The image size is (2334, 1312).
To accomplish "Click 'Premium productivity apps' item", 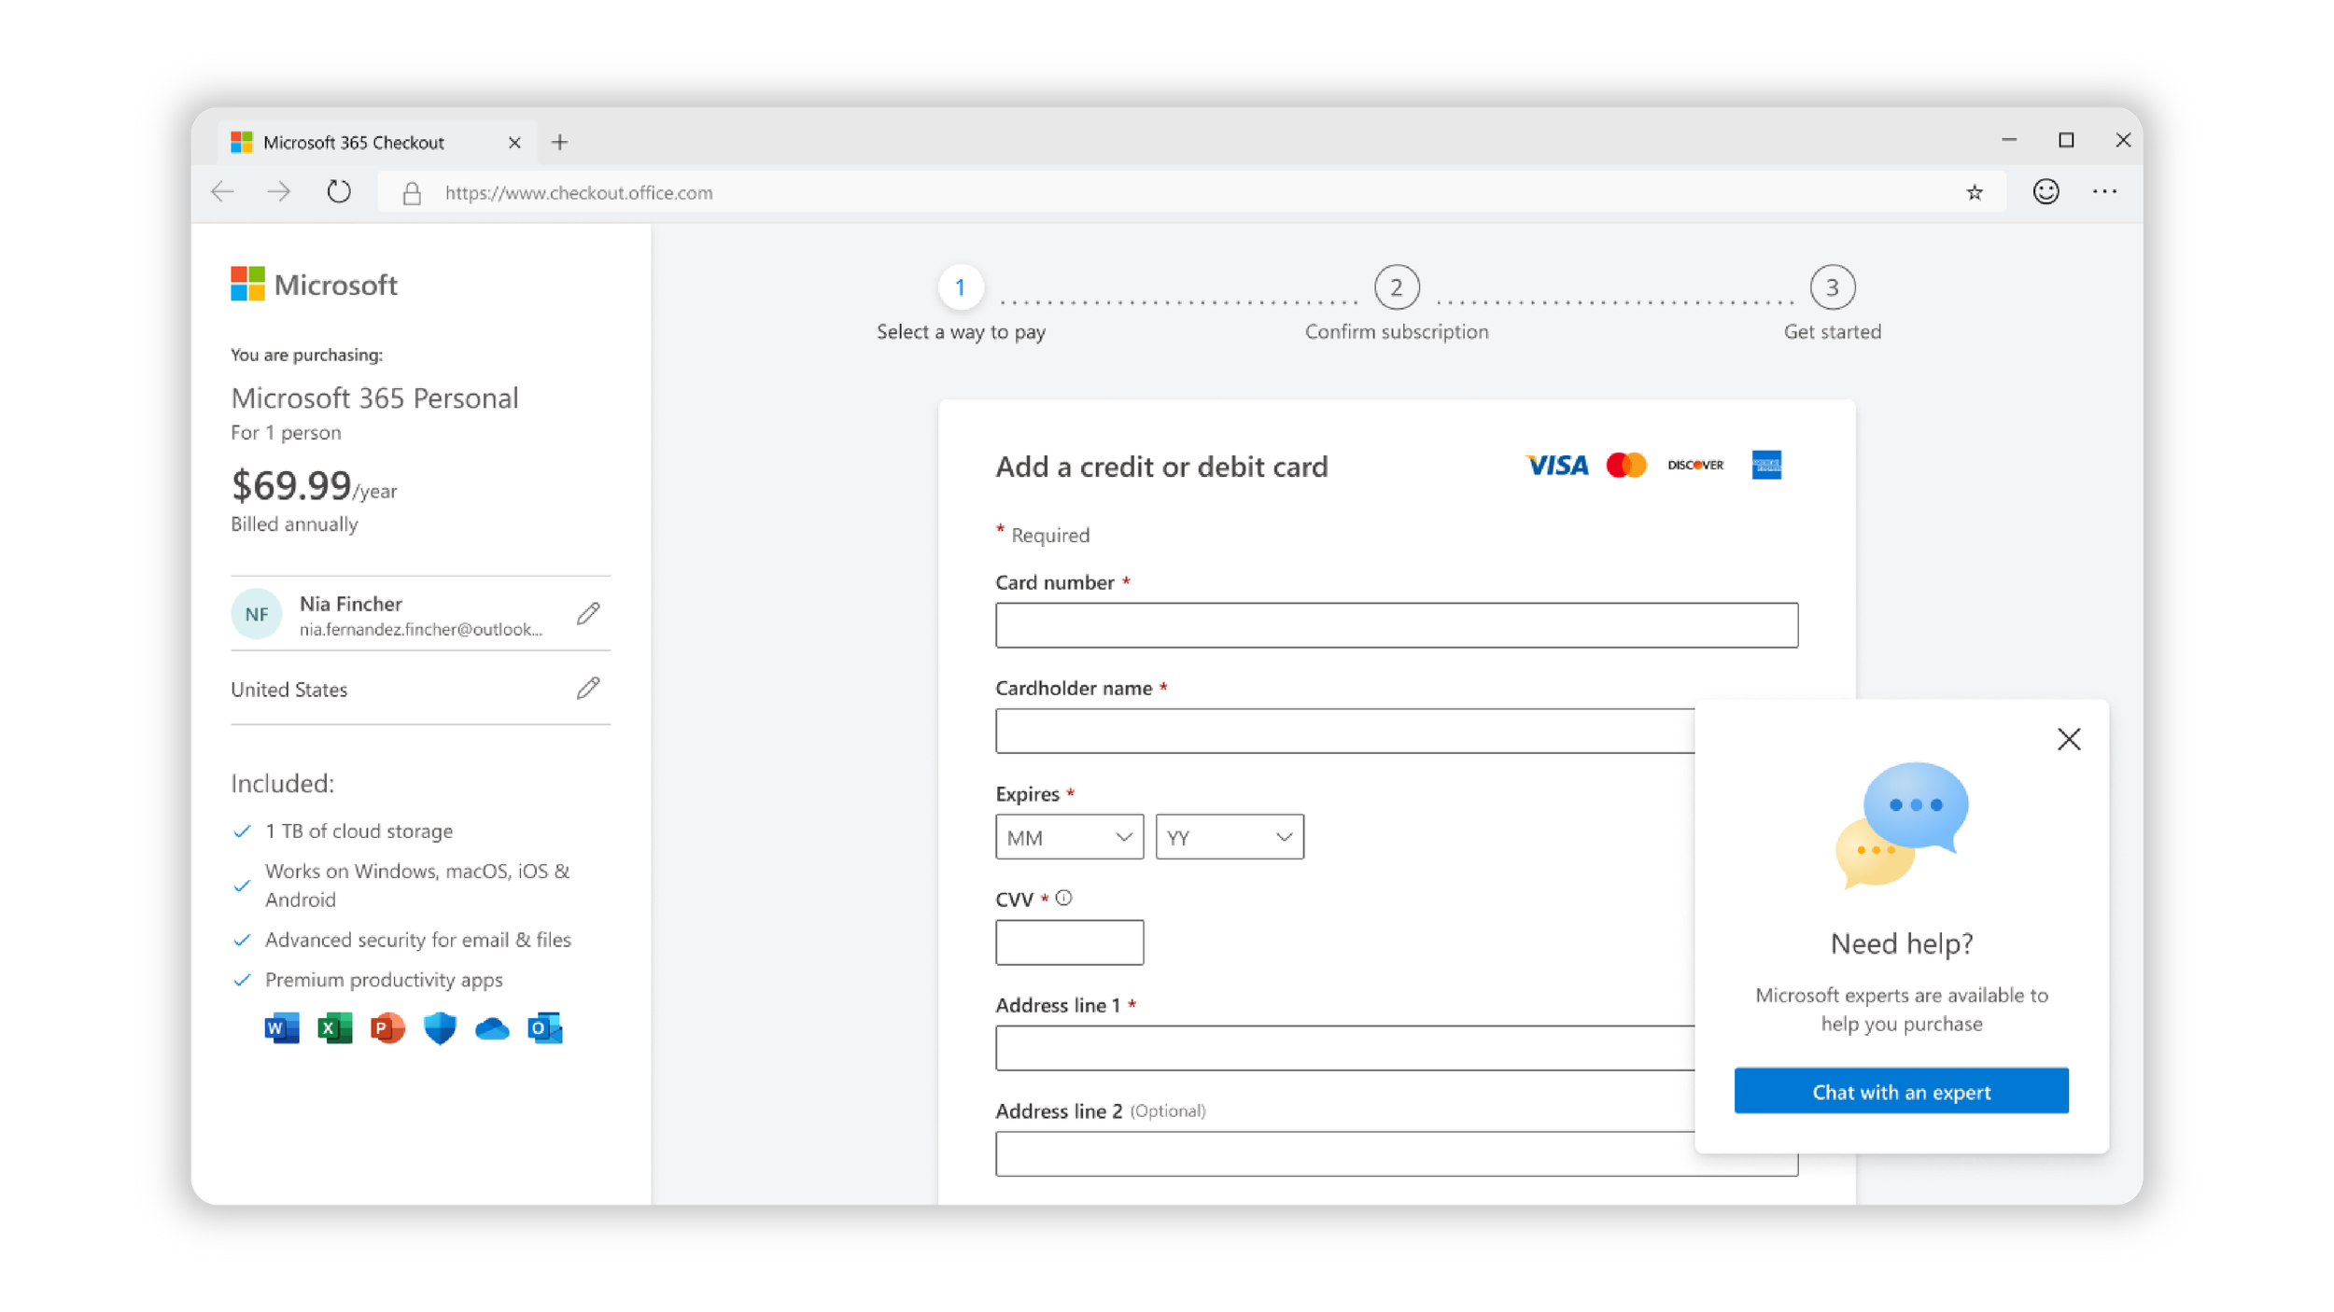I will [384, 980].
